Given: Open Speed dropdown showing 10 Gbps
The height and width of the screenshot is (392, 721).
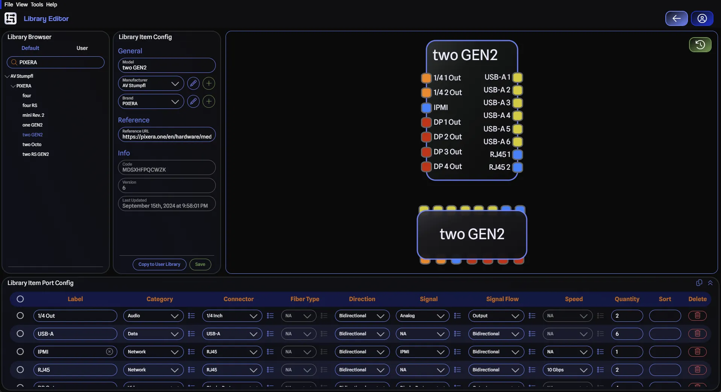Looking at the screenshot, I should click(x=567, y=370).
